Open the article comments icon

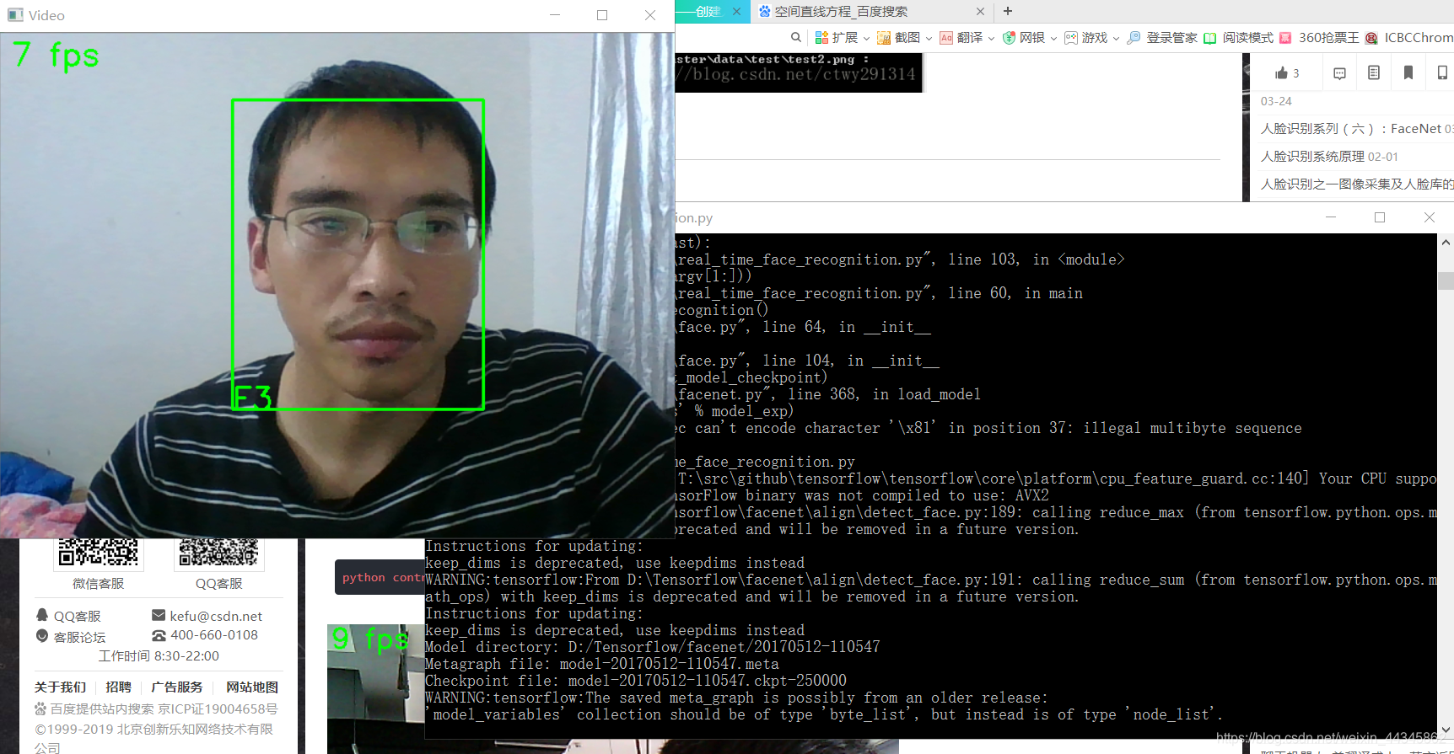pyautogui.click(x=1339, y=73)
